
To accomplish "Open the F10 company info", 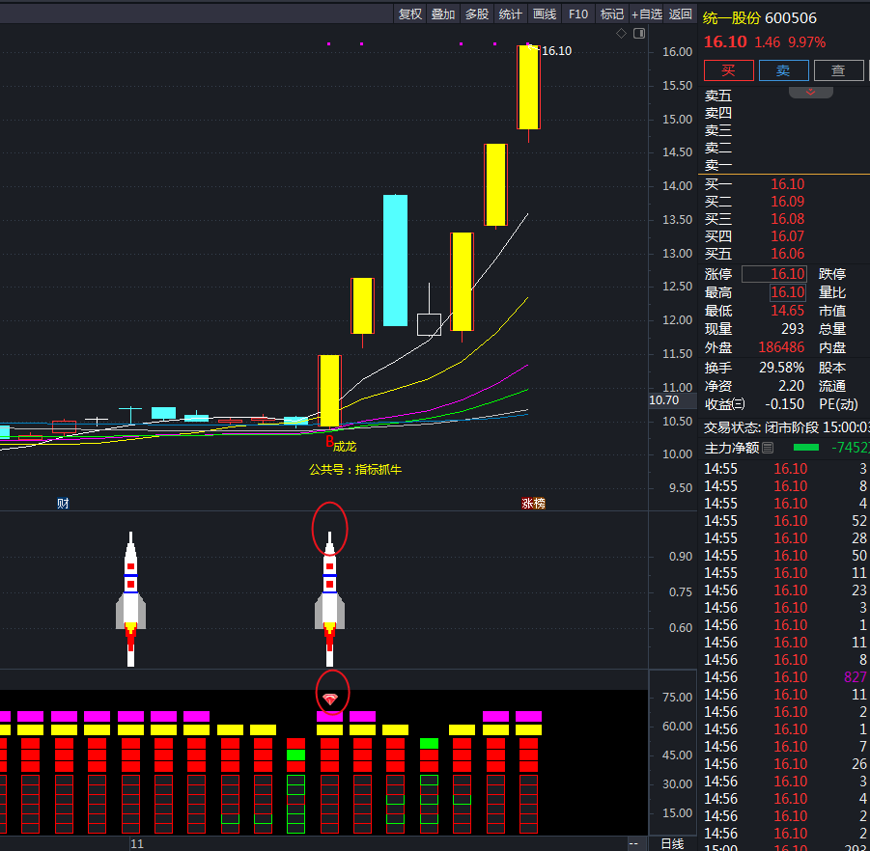I will [578, 14].
